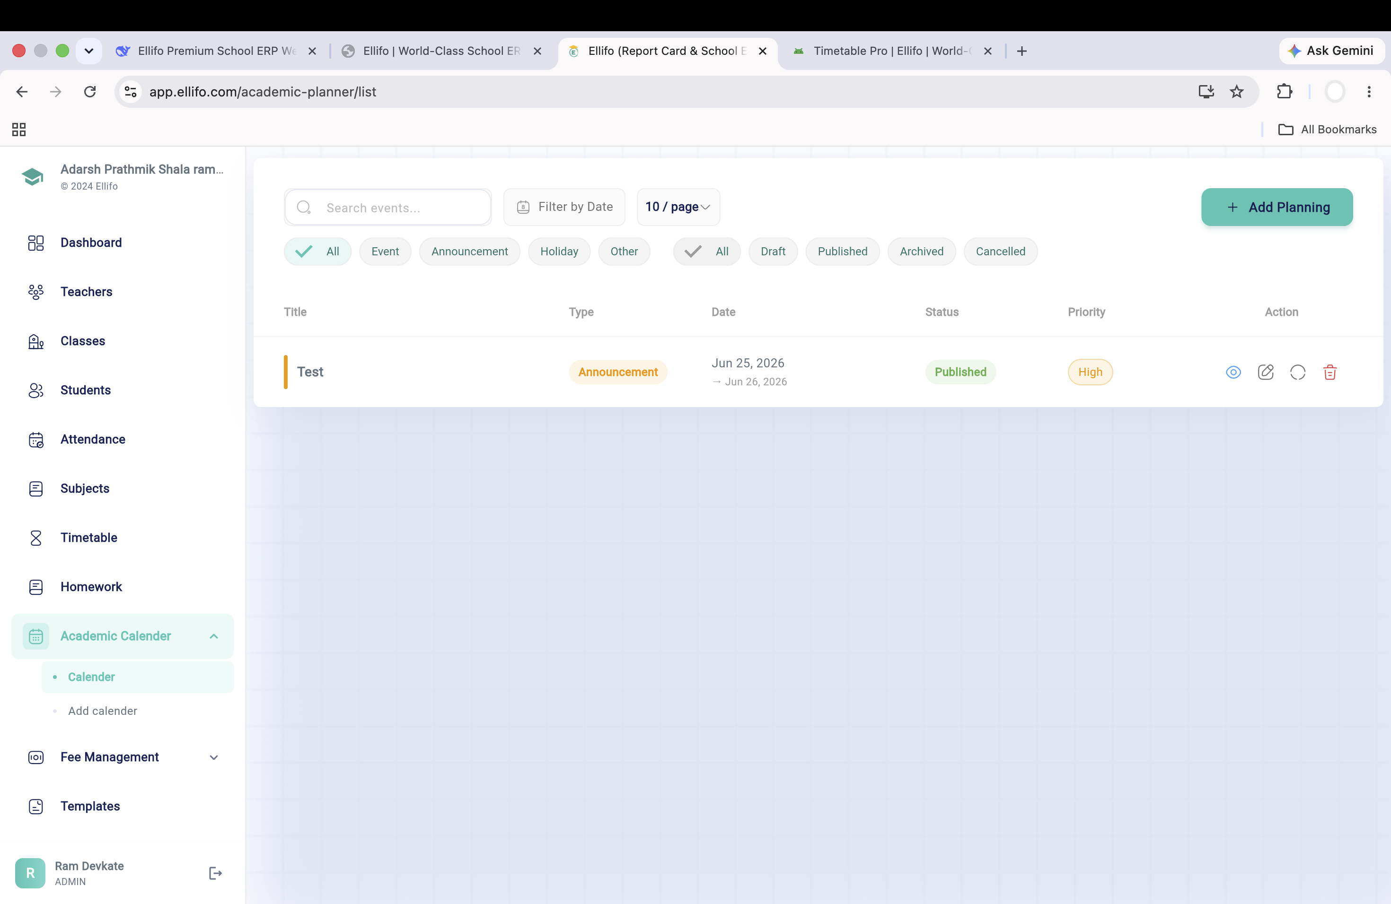Toggle the Other type filter

click(x=624, y=252)
